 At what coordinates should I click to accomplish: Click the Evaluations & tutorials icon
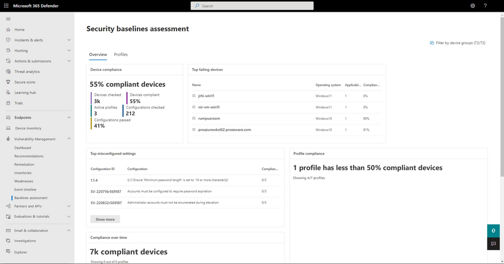(9, 217)
